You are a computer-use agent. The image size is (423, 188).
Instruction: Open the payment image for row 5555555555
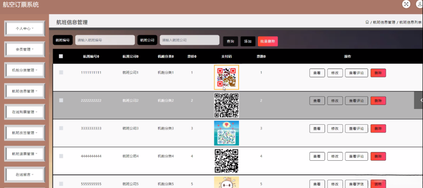(x=226, y=182)
